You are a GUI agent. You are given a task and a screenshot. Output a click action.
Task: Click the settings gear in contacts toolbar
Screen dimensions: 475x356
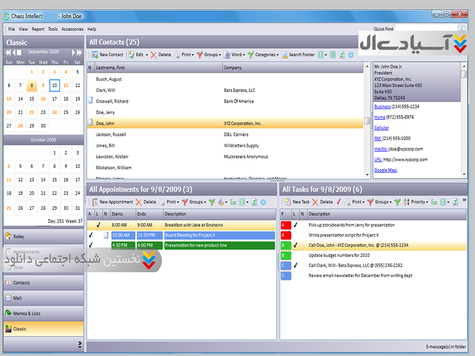tap(350, 55)
